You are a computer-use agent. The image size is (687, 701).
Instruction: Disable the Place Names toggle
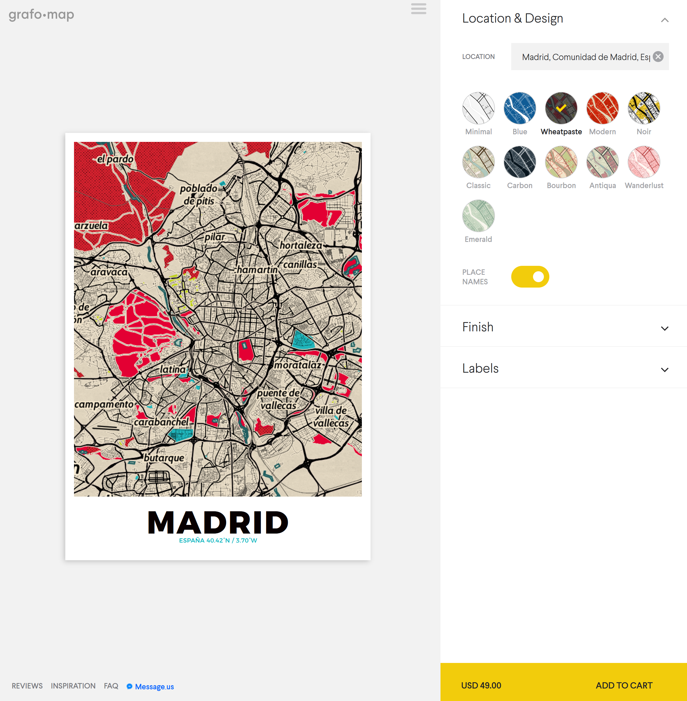tap(530, 276)
